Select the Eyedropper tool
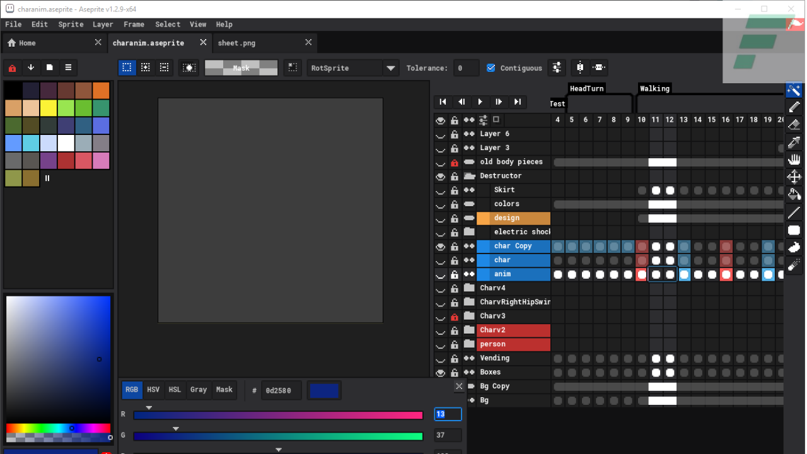 pos(794,142)
